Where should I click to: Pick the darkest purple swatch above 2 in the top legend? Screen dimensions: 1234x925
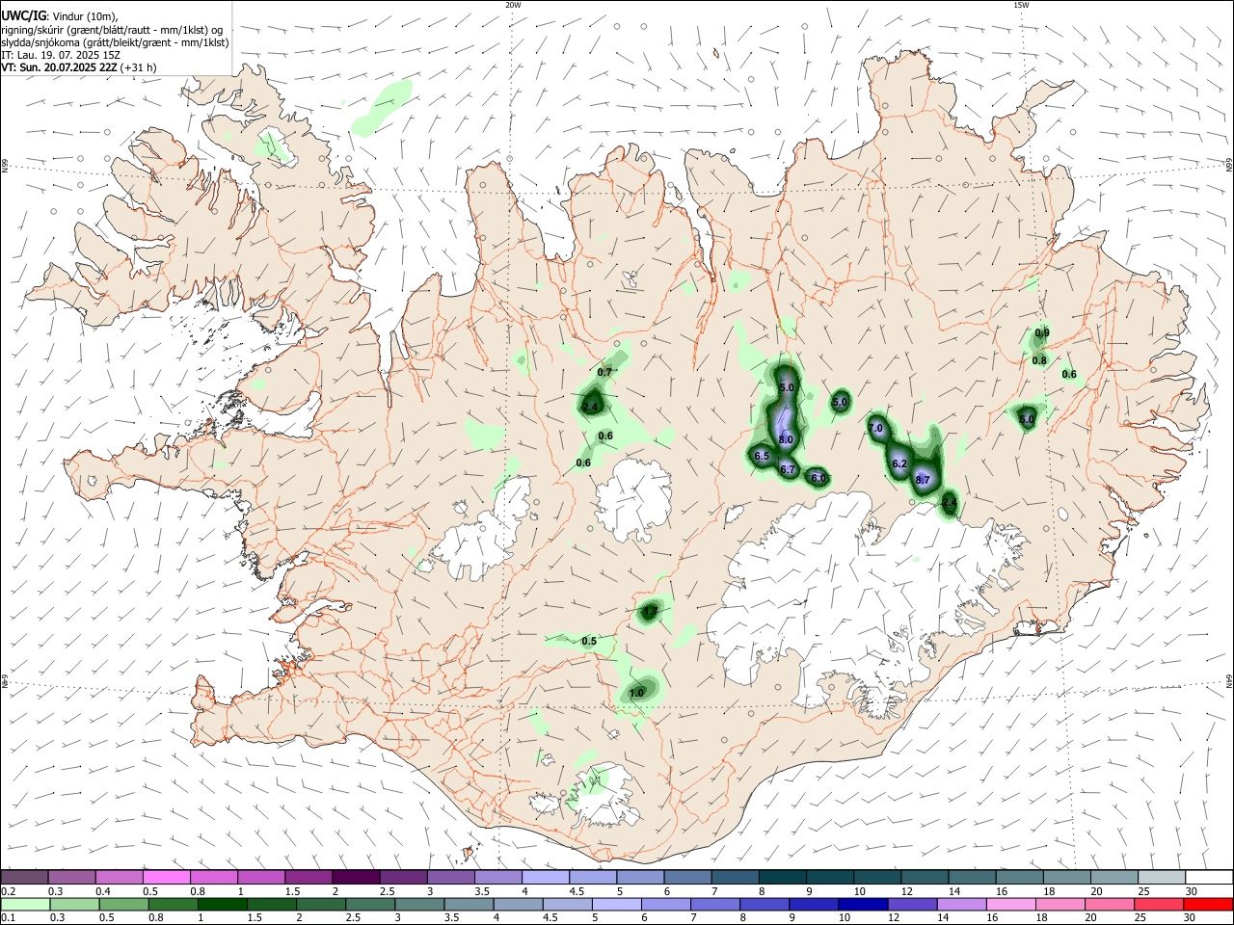click(355, 878)
